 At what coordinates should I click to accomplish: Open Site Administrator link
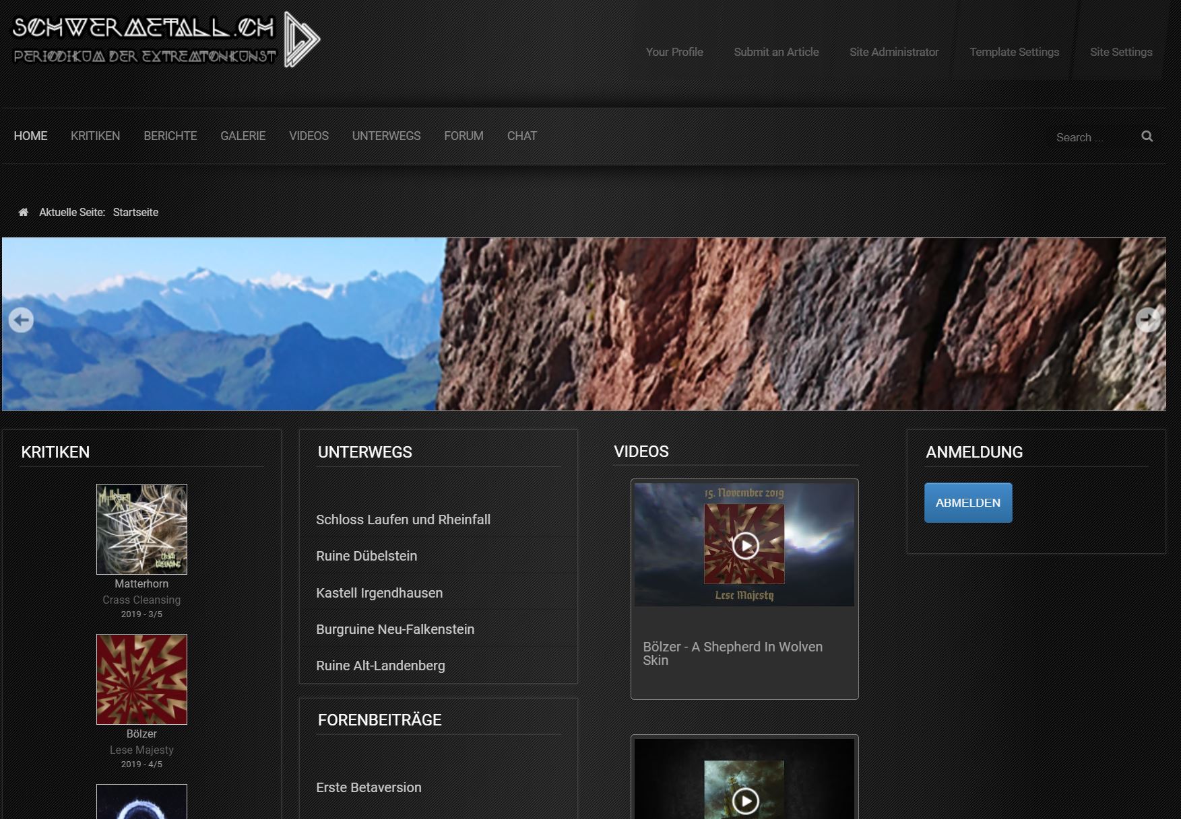click(x=894, y=52)
